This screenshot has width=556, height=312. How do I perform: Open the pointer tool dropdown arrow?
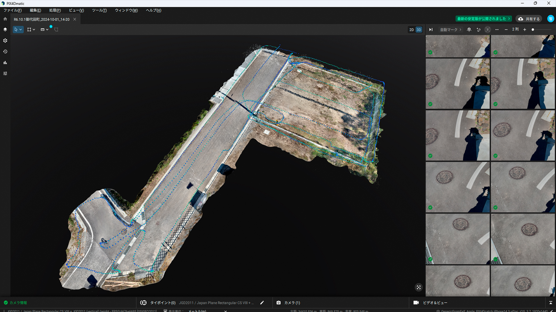(21, 30)
